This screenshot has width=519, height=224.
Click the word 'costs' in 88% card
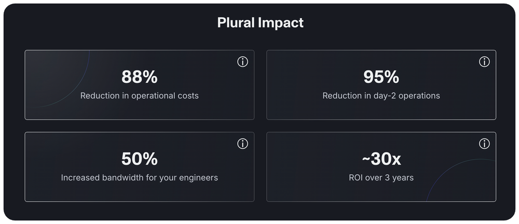click(187, 96)
